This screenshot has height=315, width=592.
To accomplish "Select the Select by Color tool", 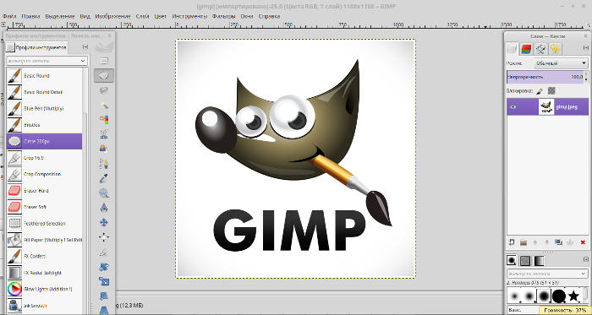I will 104,120.
